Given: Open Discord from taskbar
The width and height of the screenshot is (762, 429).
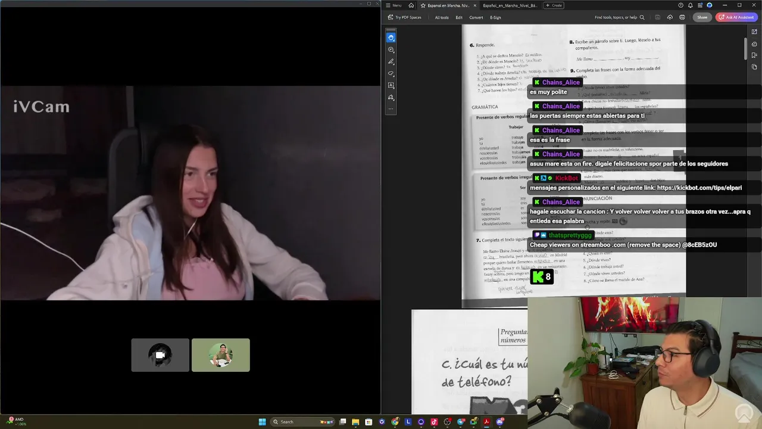Looking at the screenshot, I should click(x=499, y=422).
